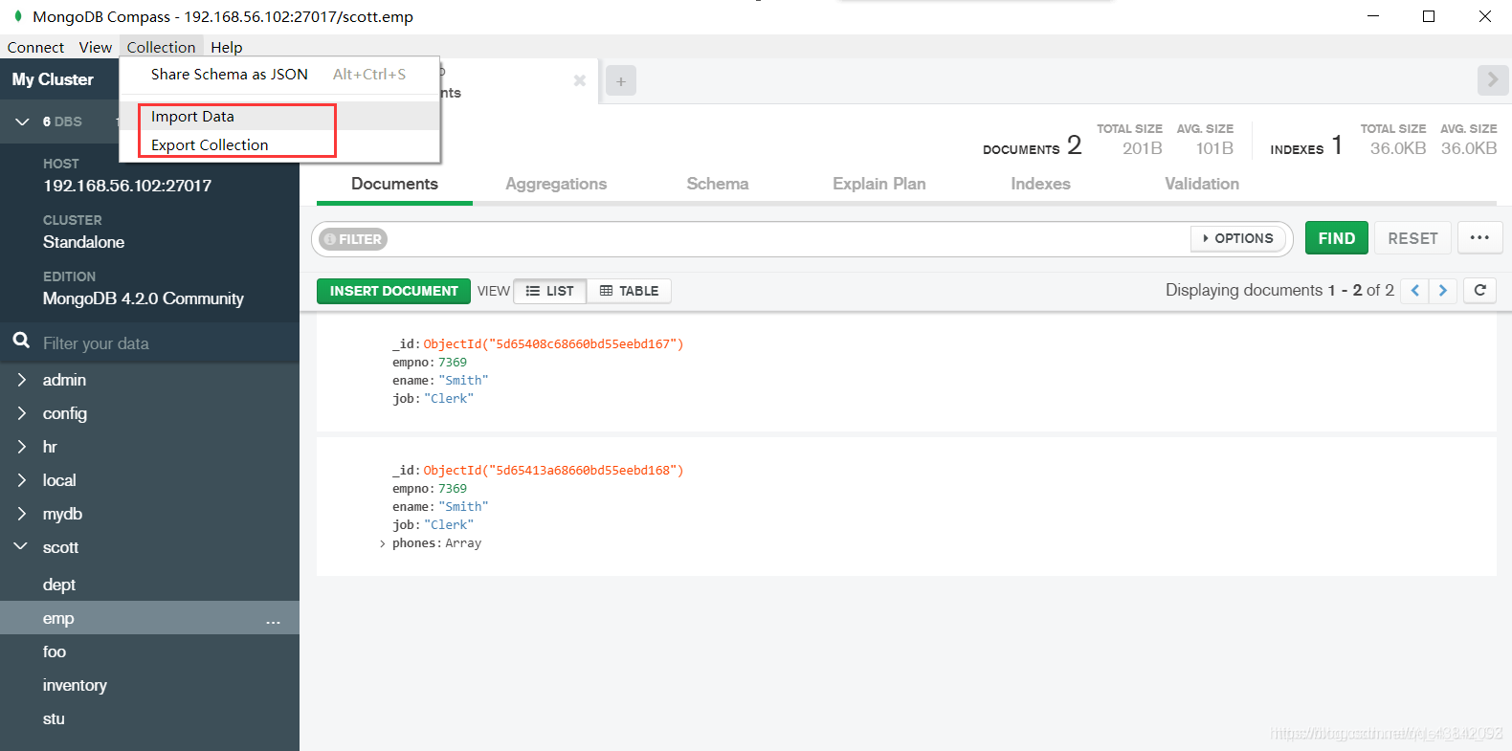The width and height of the screenshot is (1512, 751).
Task: Refresh the documents list
Action: pos(1479,290)
